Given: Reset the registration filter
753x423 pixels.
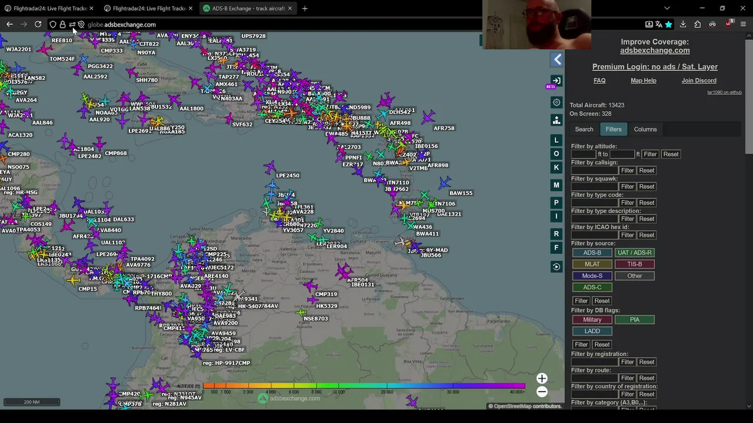Looking at the screenshot, I should click(x=647, y=362).
